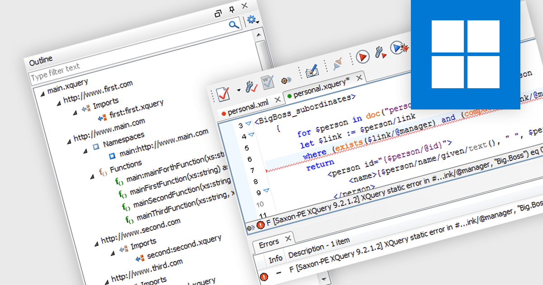The image size is (543, 285).
Task: Click the Run transformation red play button
Action: click(362, 57)
